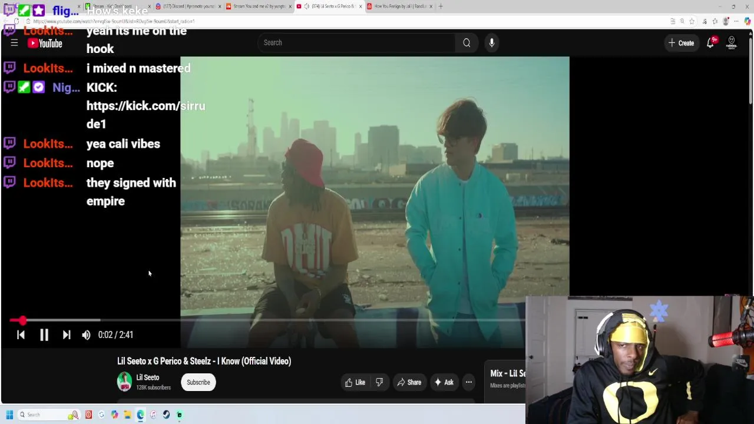Mute the video with the speaker icon
The width and height of the screenshot is (754, 424).
(x=86, y=334)
